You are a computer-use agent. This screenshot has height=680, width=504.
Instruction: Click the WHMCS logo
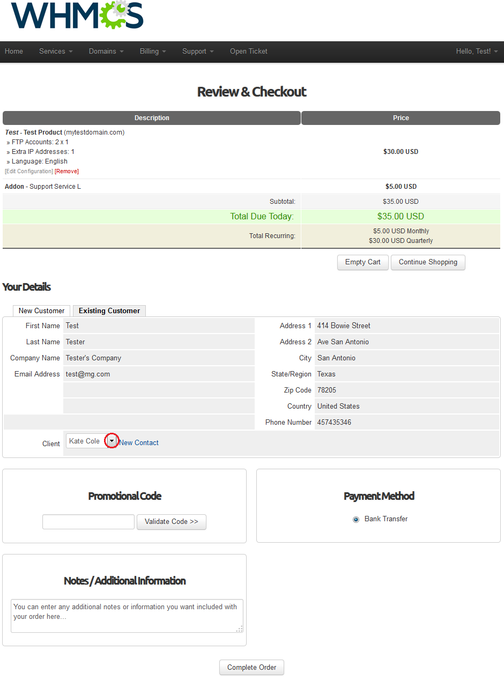77,14
